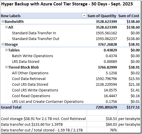
Task: Click cost $0.01
Action: coord(135,102)
